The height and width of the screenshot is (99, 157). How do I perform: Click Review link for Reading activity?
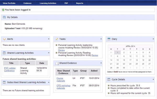click(x=95, y=55)
